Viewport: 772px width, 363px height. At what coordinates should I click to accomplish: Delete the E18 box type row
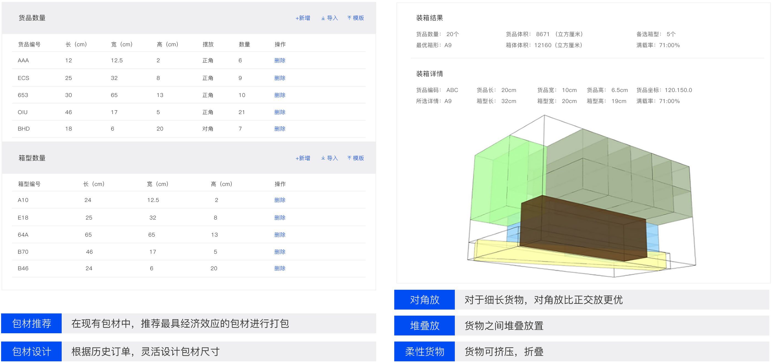click(x=280, y=218)
